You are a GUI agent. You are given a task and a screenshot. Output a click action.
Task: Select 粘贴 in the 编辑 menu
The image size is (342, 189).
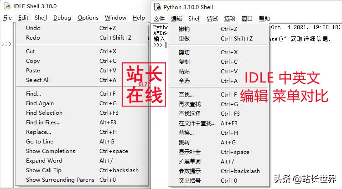pos(218,72)
